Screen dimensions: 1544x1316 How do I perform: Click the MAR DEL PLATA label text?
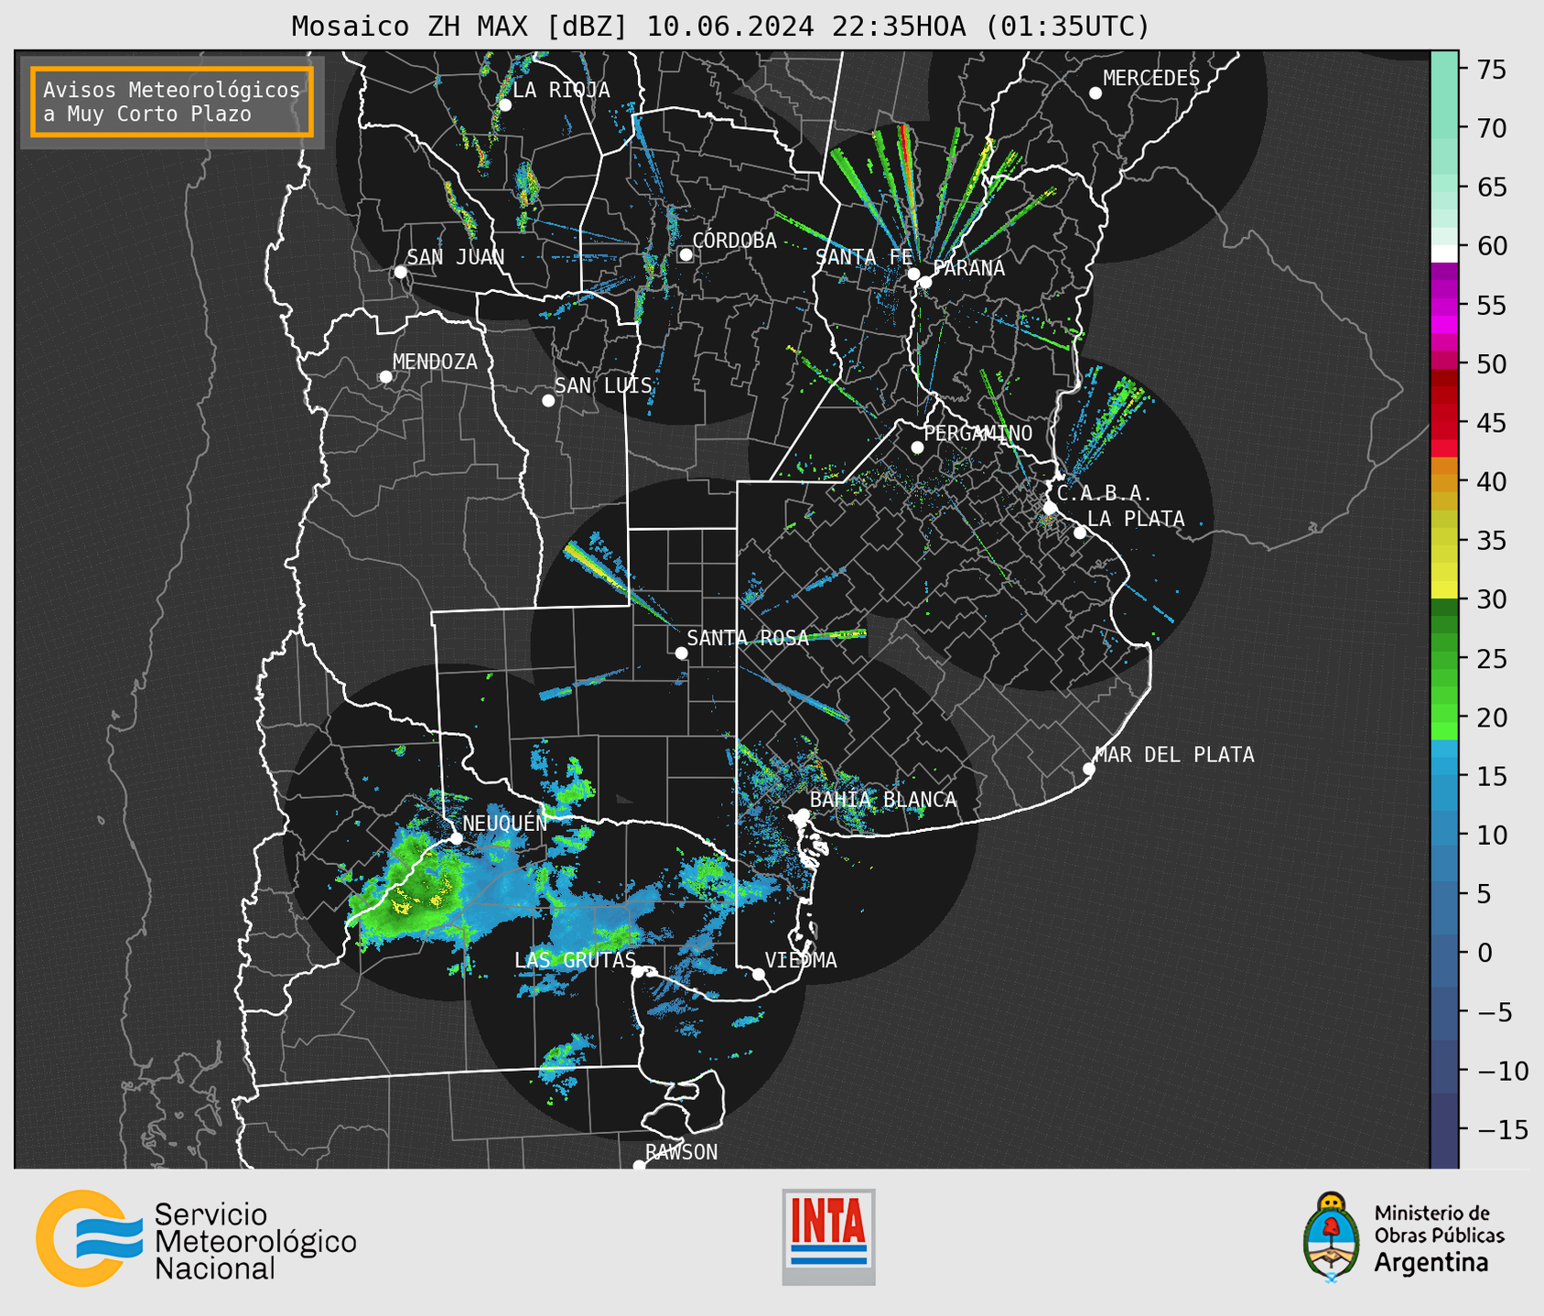pos(1174,755)
